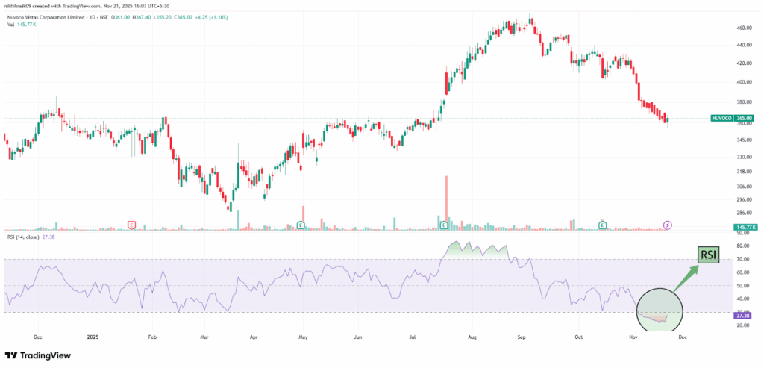Click the 2025 label on time axis
Viewport: 764px width, 368px height.
(94, 337)
